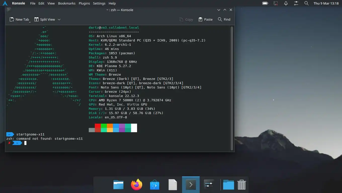Open the Bookmarks menu
This screenshot has width=342, height=193.
[67, 3]
